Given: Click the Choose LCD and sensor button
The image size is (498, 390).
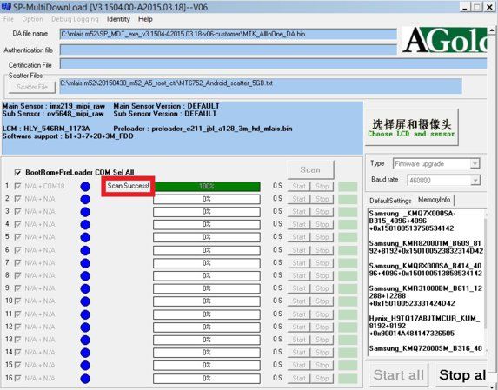Looking at the screenshot, I should (411, 128).
